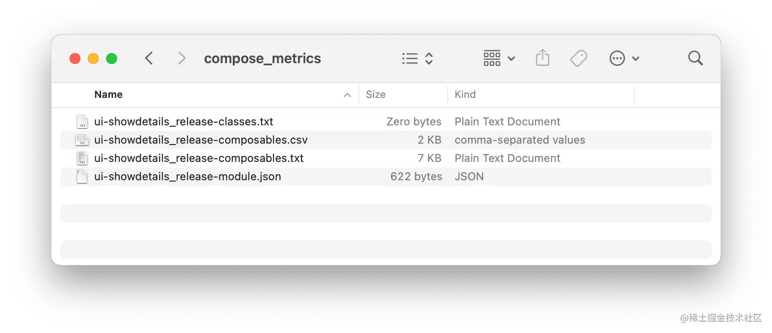Select ui-showdetails_release-composables.txt file
This screenshot has width=772, height=333.
(x=199, y=158)
